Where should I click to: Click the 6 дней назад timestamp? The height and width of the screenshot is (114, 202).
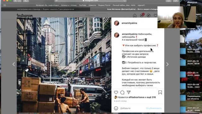(120, 101)
